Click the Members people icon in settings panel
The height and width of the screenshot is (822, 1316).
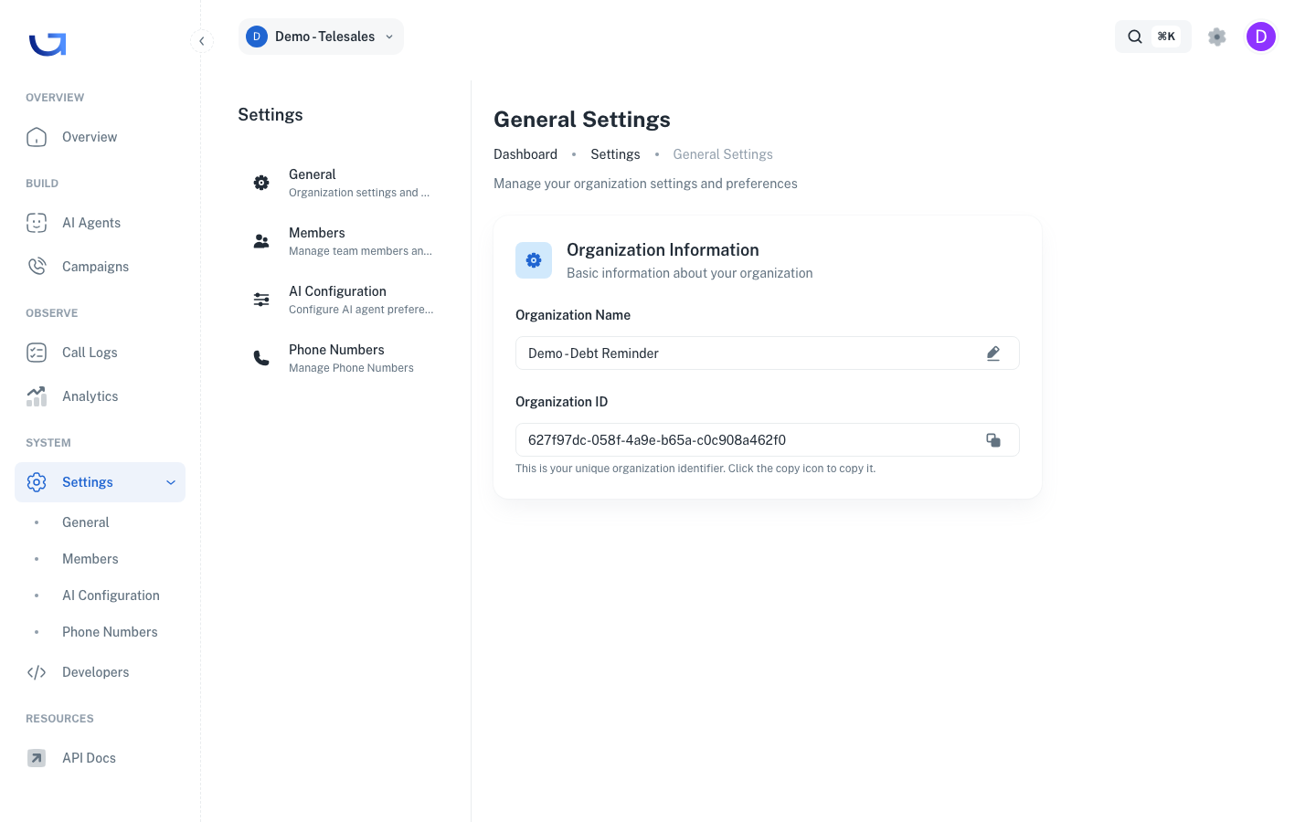click(261, 241)
